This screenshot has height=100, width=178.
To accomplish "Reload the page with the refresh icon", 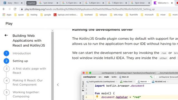I will 15,9.
